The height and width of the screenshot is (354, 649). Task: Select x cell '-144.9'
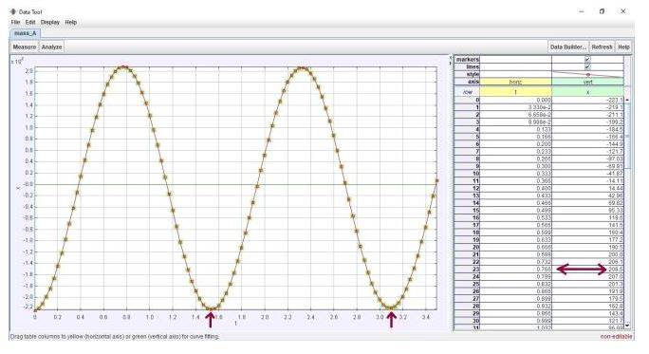pos(587,144)
